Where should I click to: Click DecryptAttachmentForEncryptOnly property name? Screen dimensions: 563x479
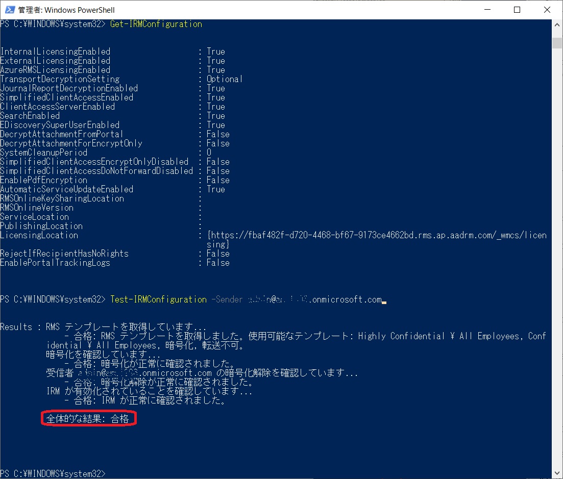tap(71, 143)
